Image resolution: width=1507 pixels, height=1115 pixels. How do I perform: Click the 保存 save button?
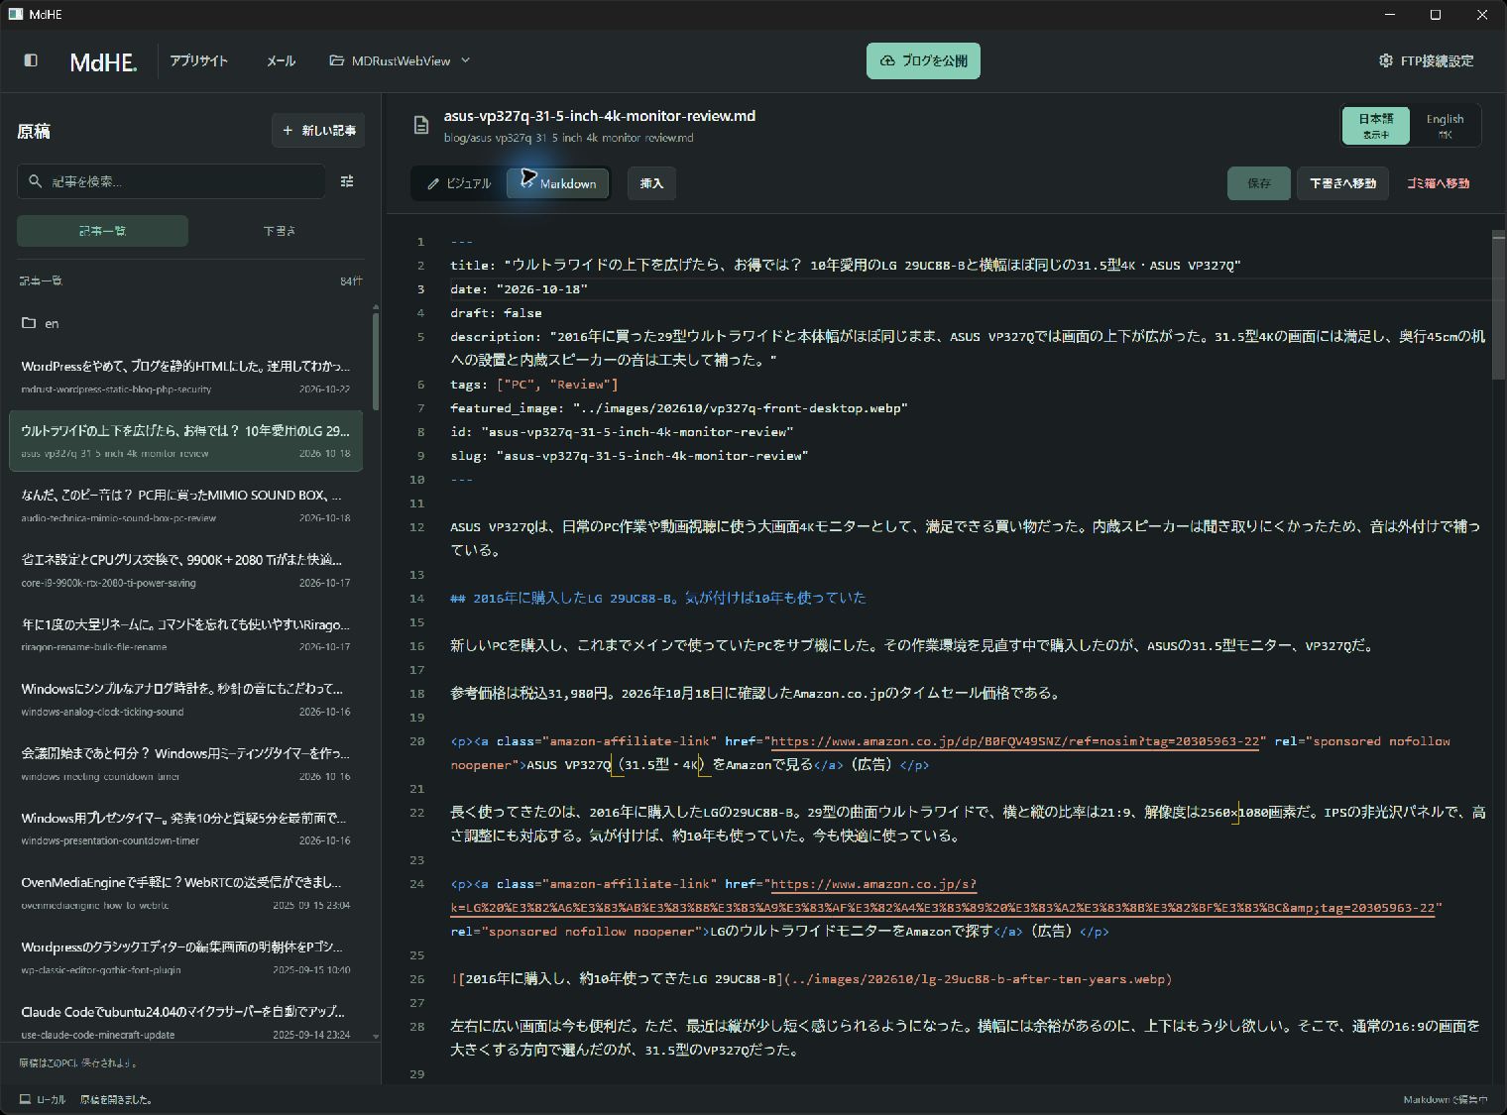pos(1259,183)
